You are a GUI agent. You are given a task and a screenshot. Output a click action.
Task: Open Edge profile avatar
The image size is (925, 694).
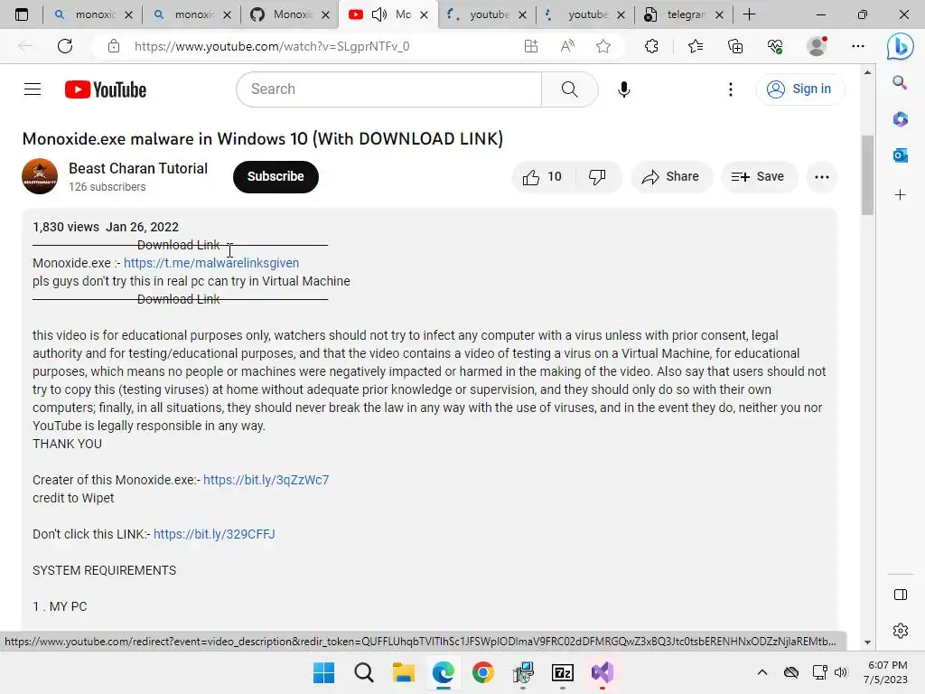pos(817,46)
